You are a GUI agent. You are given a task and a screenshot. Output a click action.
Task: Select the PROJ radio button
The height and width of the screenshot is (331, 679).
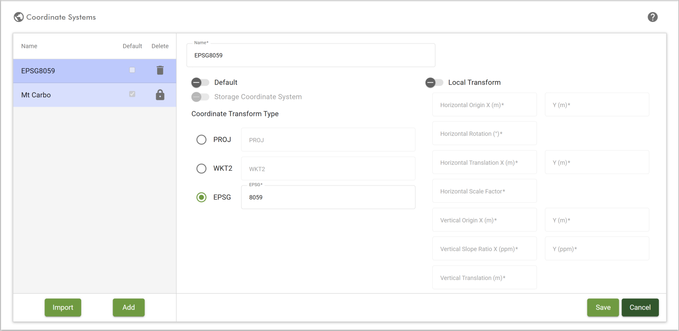pyautogui.click(x=201, y=140)
